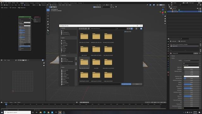The width and height of the screenshot is (202, 114).
Task: Open the File menu
Action: pos(3,3)
